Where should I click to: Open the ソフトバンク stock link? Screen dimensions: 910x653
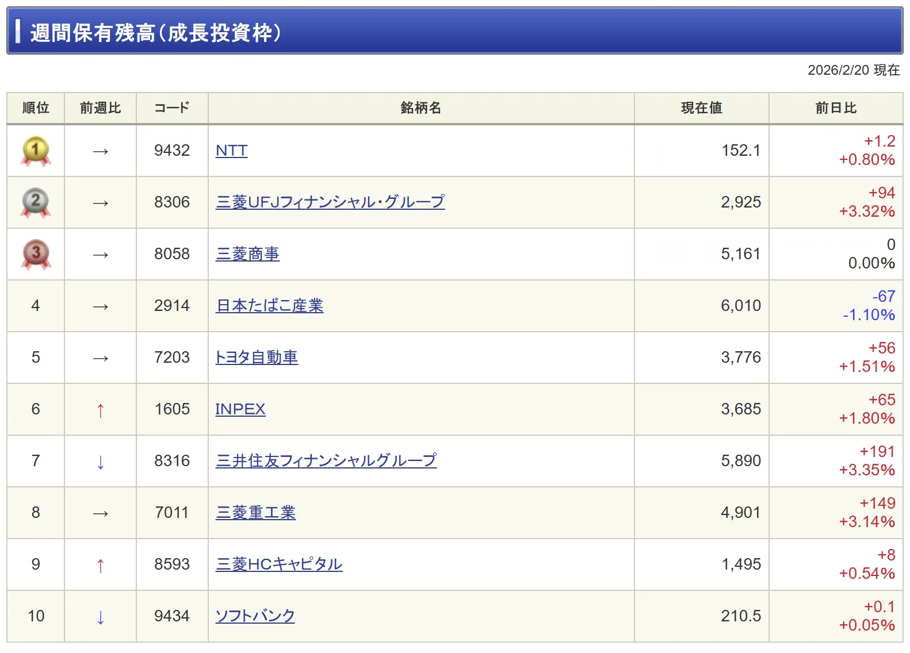pyautogui.click(x=255, y=616)
